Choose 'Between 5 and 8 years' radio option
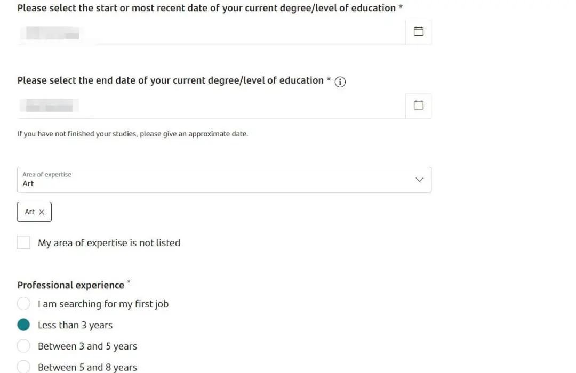 click(23, 367)
